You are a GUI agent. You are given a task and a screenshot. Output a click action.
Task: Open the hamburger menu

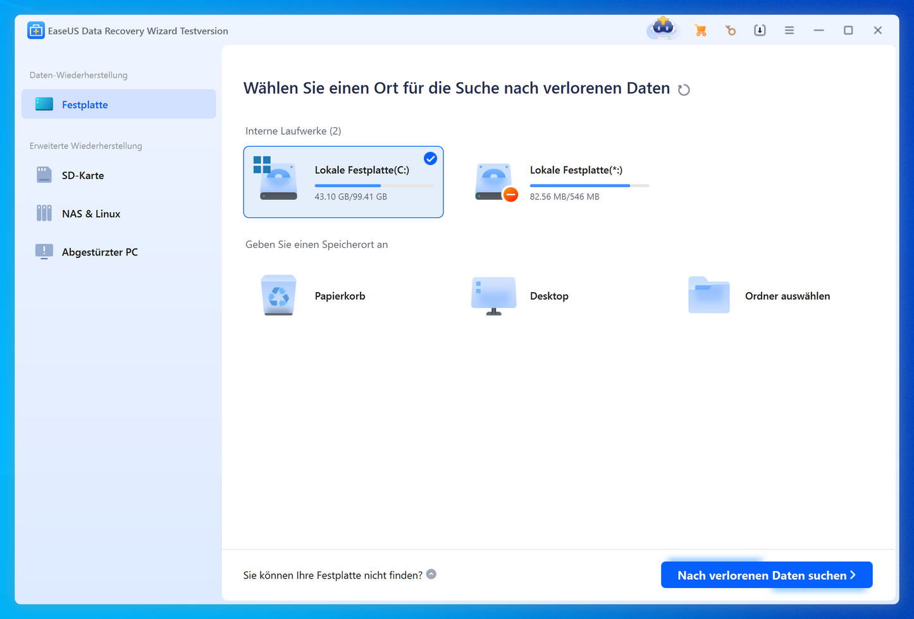coord(789,30)
